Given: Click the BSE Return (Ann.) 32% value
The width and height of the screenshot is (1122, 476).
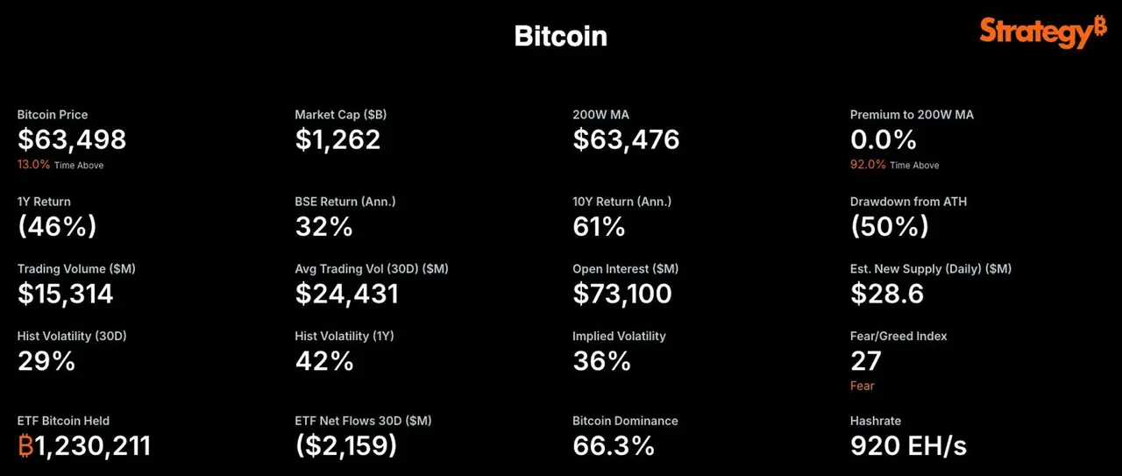Looking at the screenshot, I should pyautogui.click(x=324, y=226).
